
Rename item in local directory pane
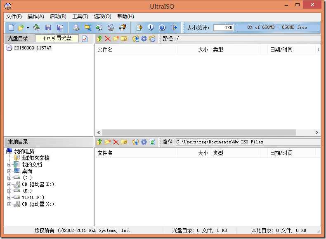[x=124, y=142]
